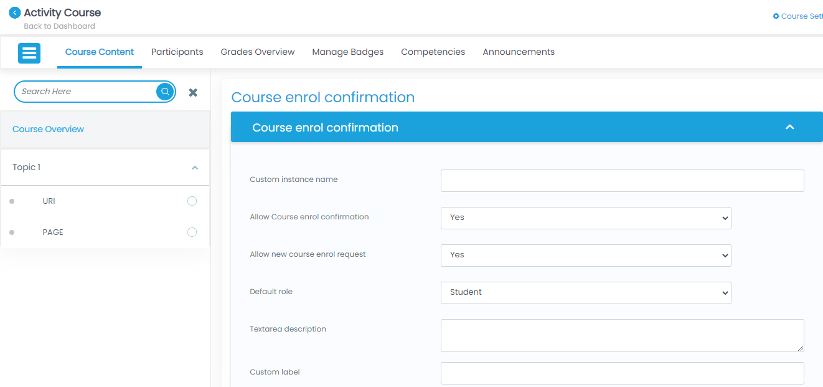The width and height of the screenshot is (823, 387).
Task: Click the search magnifier icon
Action: click(x=165, y=92)
